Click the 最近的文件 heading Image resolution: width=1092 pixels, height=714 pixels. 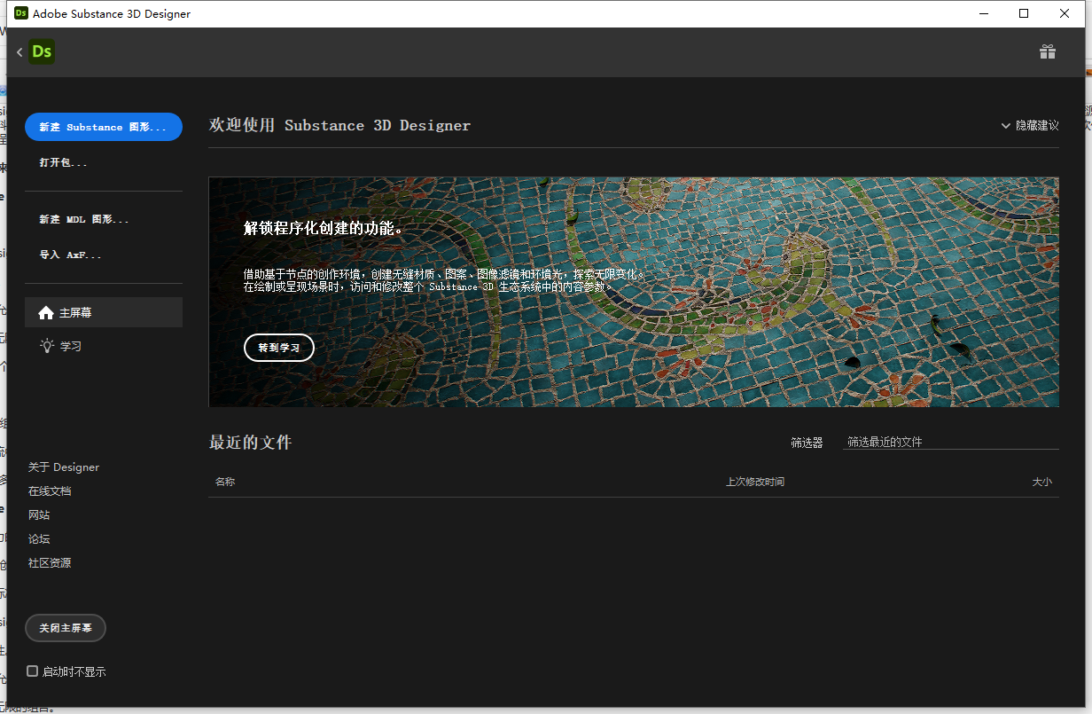(x=250, y=442)
